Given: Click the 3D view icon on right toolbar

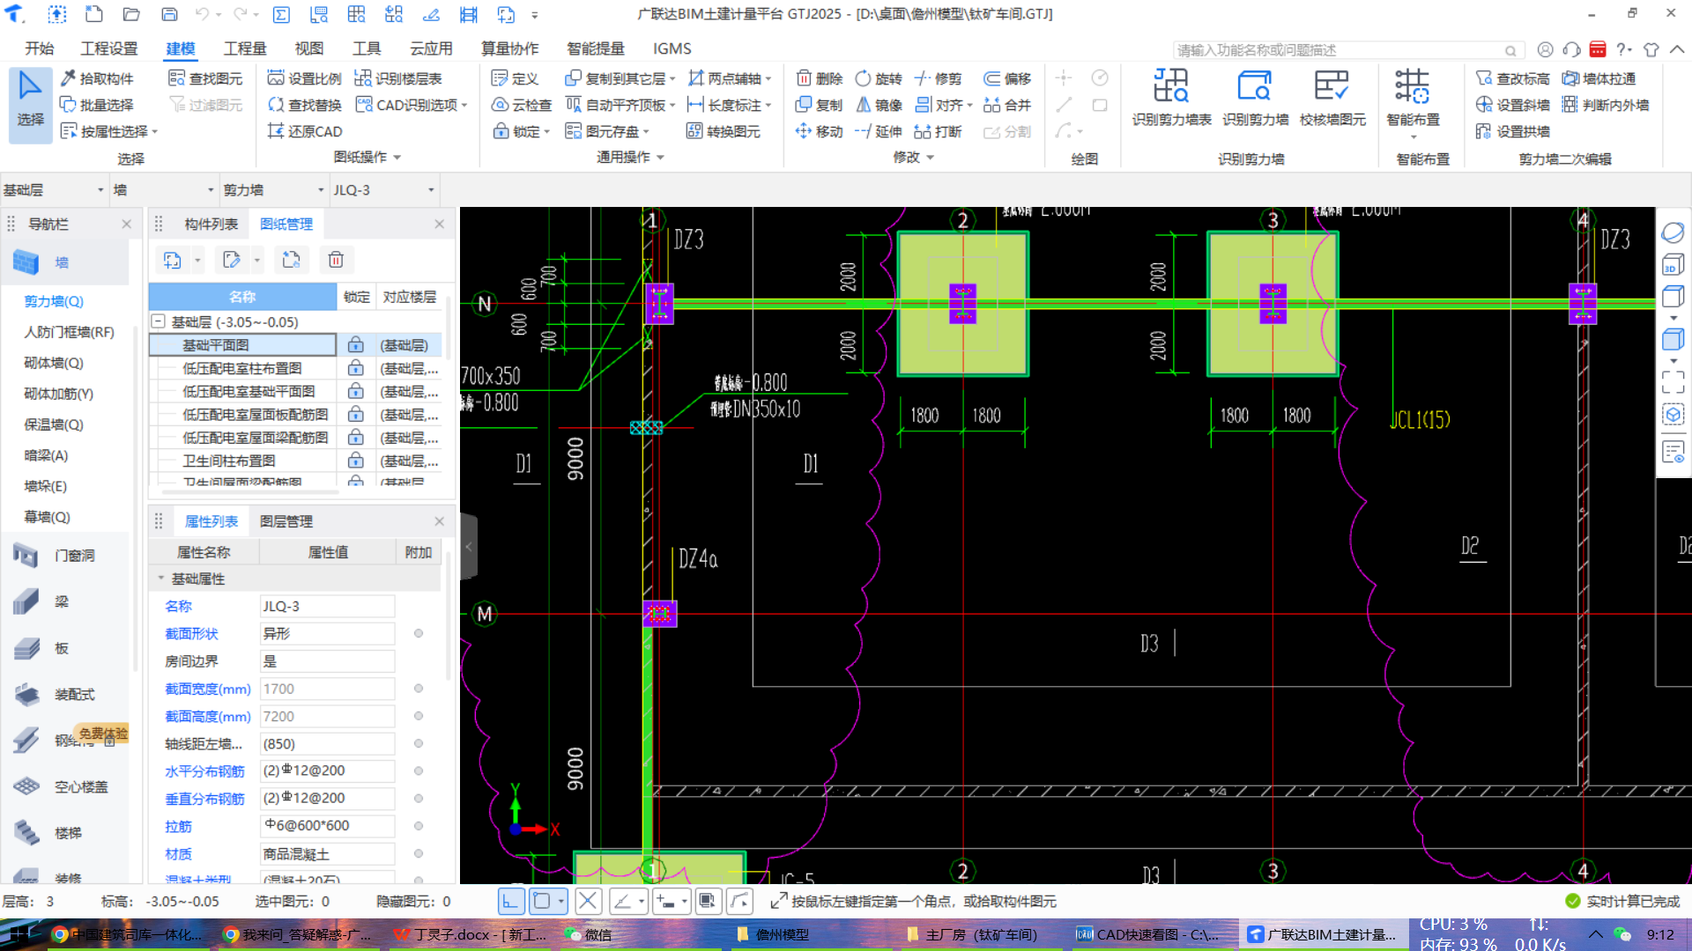Looking at the screenshot, I should [1673, 266].
